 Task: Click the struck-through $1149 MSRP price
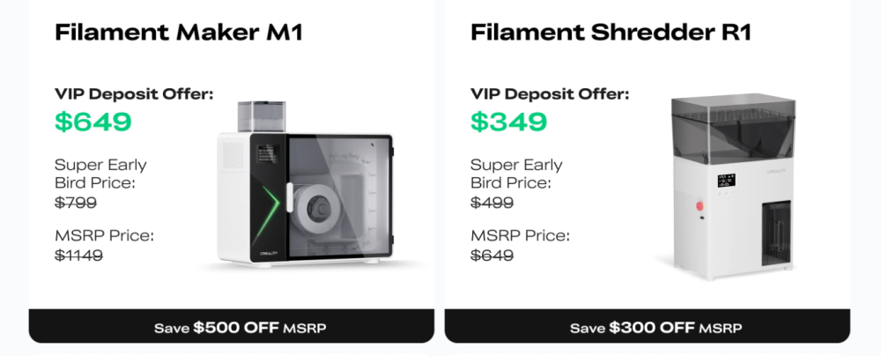[79, 256]
